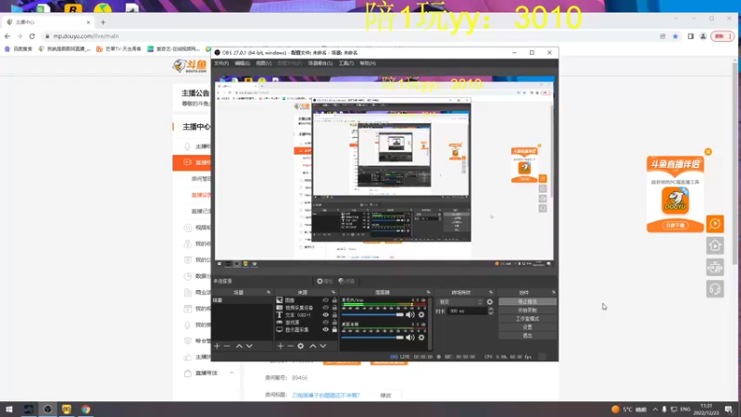Screen dimensions: 741x417
Task: Mute the desktop audio speaker icon
Action: click(409, 337)
